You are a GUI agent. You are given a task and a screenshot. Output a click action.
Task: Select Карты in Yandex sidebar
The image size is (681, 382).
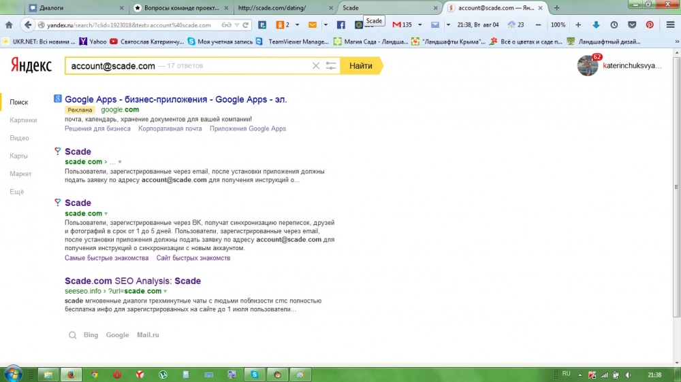coord(18,156)
